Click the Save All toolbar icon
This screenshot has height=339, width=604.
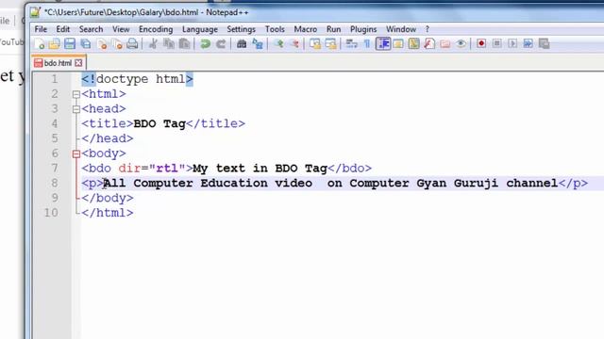tap(86, 44)
